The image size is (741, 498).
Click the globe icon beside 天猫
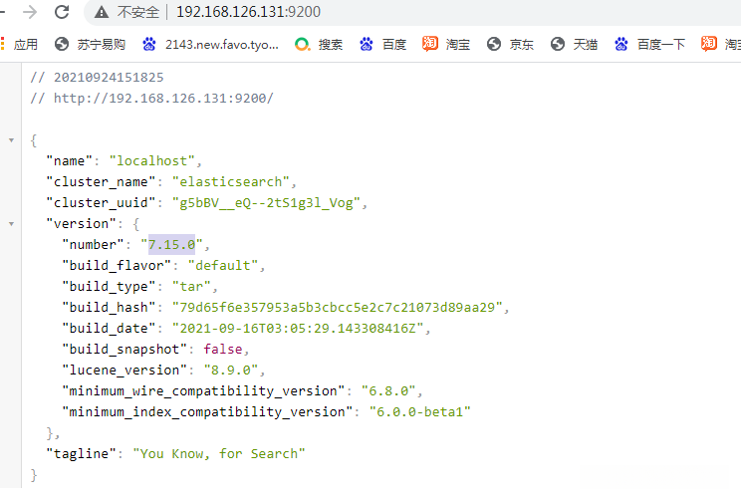(558, 45)
